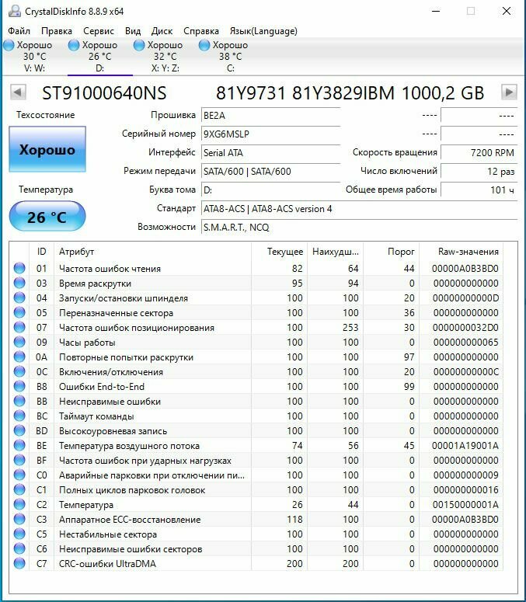The width and height of the screenshot is (526, 602).
Task: Click the CrystalDiskInfo app icon in title bar
Action: pos(15,11)
